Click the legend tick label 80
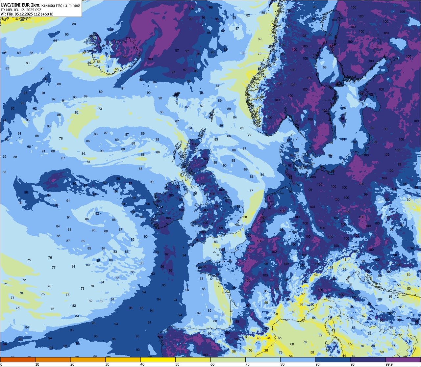Screen dimensions: 421x367 point(283,364)
